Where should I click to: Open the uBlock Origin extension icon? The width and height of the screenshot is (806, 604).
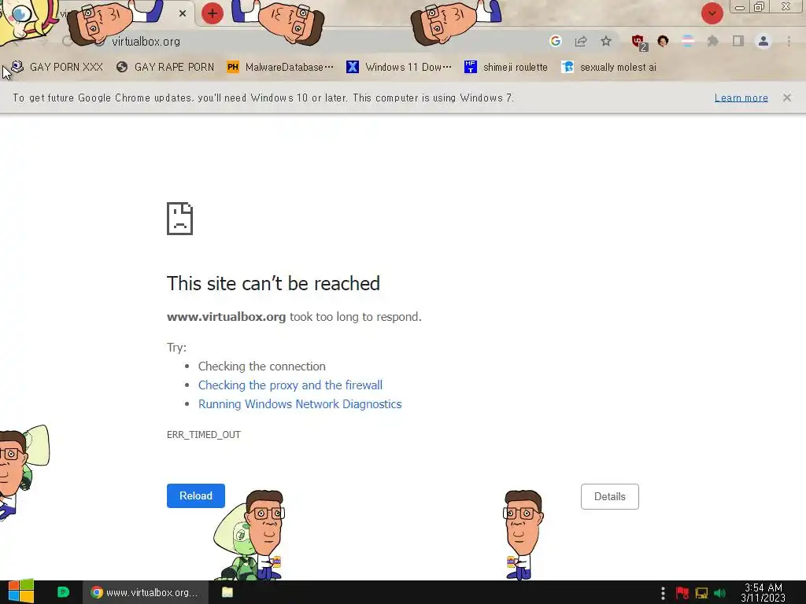[639, 42]
